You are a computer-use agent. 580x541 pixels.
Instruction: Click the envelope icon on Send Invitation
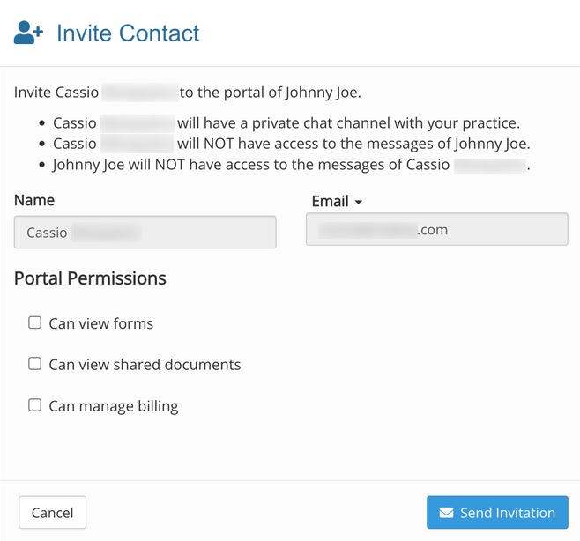pyautogui.click(x=446, y=513)
